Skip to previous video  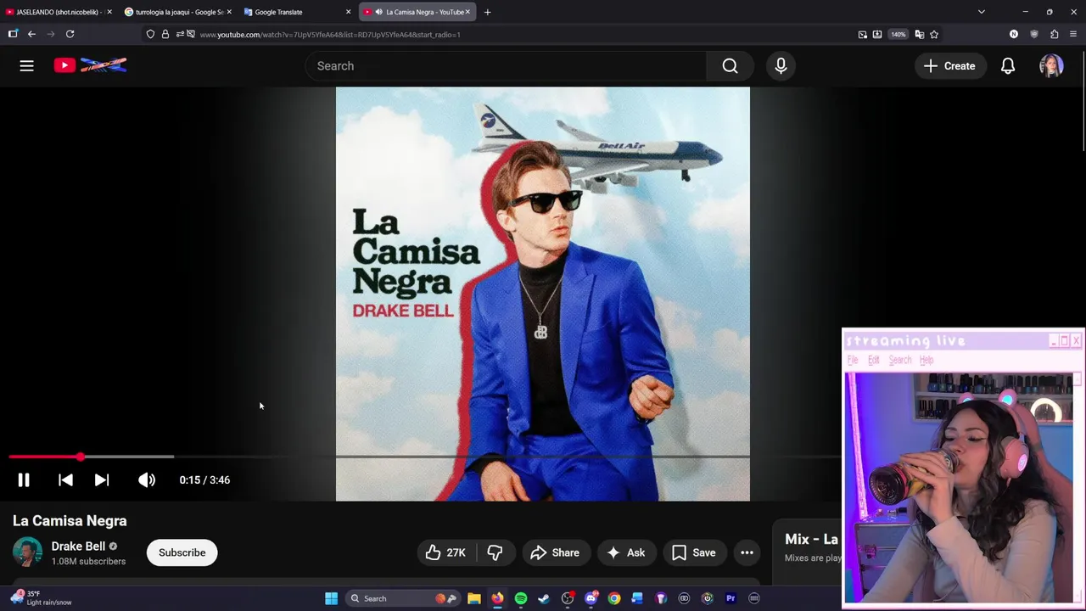(65, 479)
